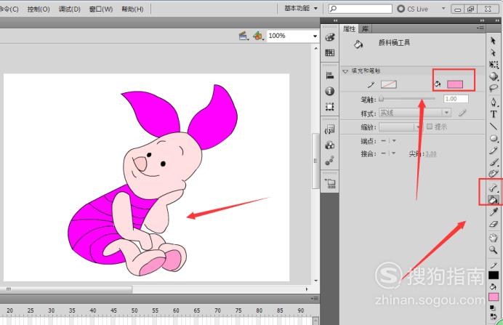
Task: Click the black stroke swatch in tools panel
Action: [494, 275]
